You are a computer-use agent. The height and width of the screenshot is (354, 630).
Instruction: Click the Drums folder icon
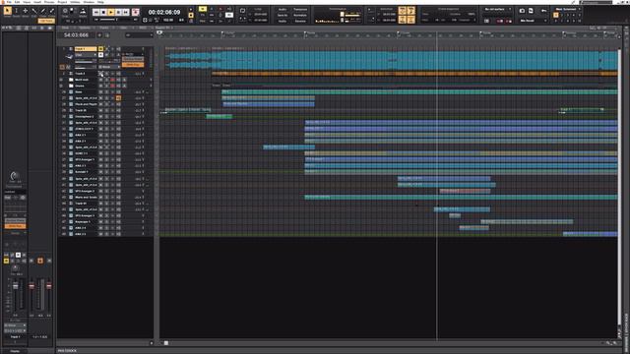(x=71, y=86)
